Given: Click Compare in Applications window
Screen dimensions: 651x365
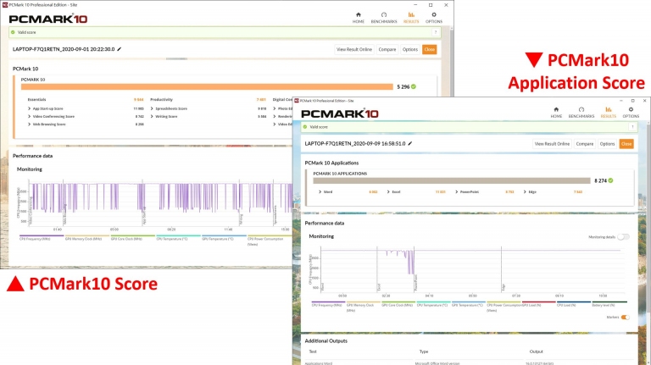Looking at the screenshot, I should coord(585,144).
